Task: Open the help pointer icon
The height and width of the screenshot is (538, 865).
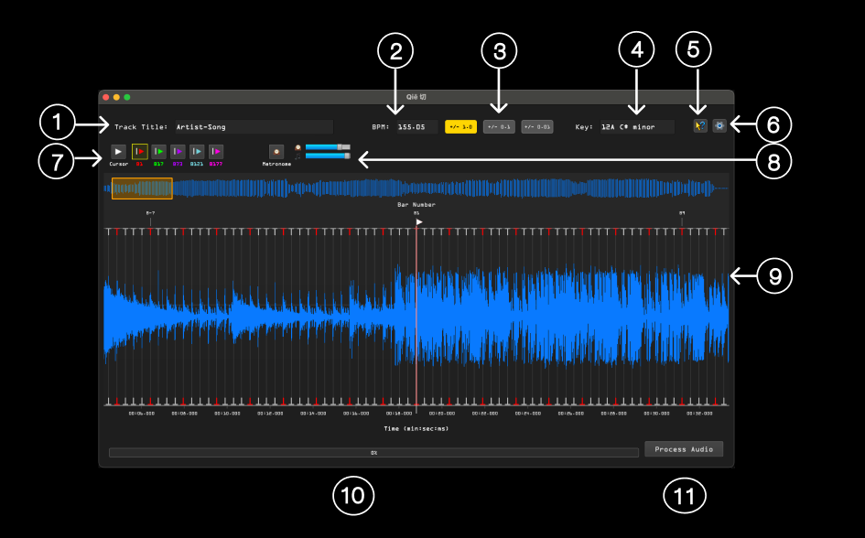Action: click(x=699, y=126)
